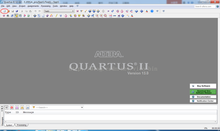220x131 pixels.
Task: Open the Test1 project dropdown
Action: tap(59, 11)
